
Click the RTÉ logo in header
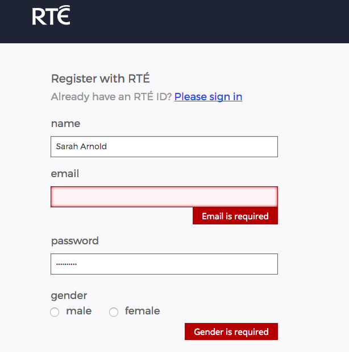pos(51,15)
